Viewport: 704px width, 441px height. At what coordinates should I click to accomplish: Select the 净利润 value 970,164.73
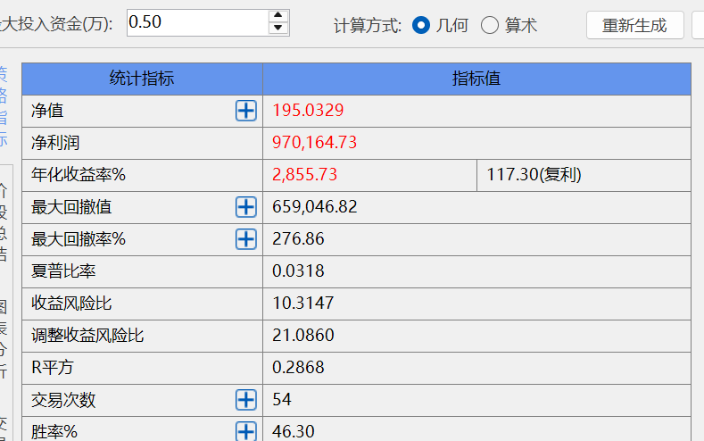[314, 143]
